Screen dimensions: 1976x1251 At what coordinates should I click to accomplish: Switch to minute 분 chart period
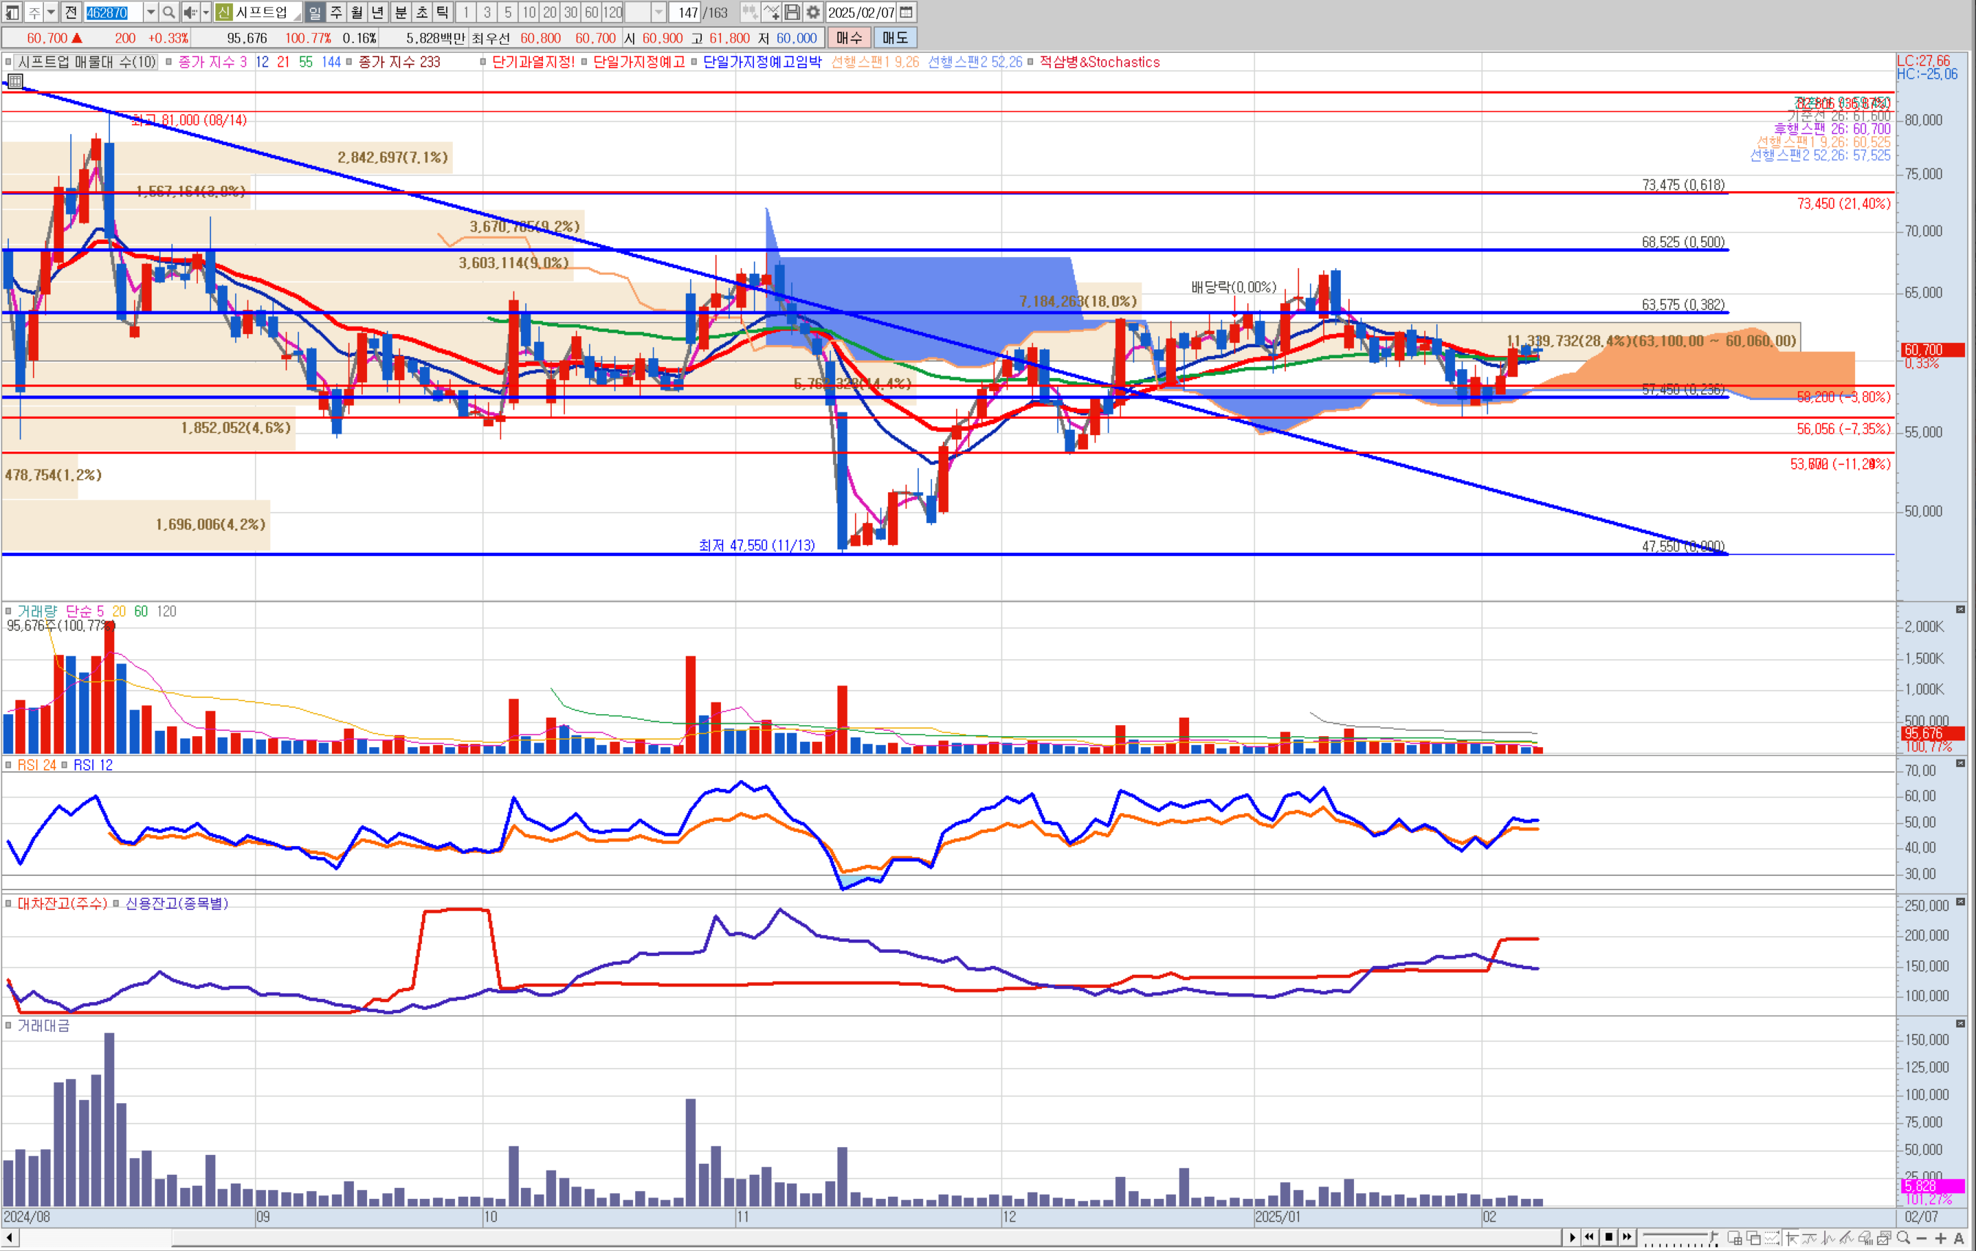[x=401, y=12]
